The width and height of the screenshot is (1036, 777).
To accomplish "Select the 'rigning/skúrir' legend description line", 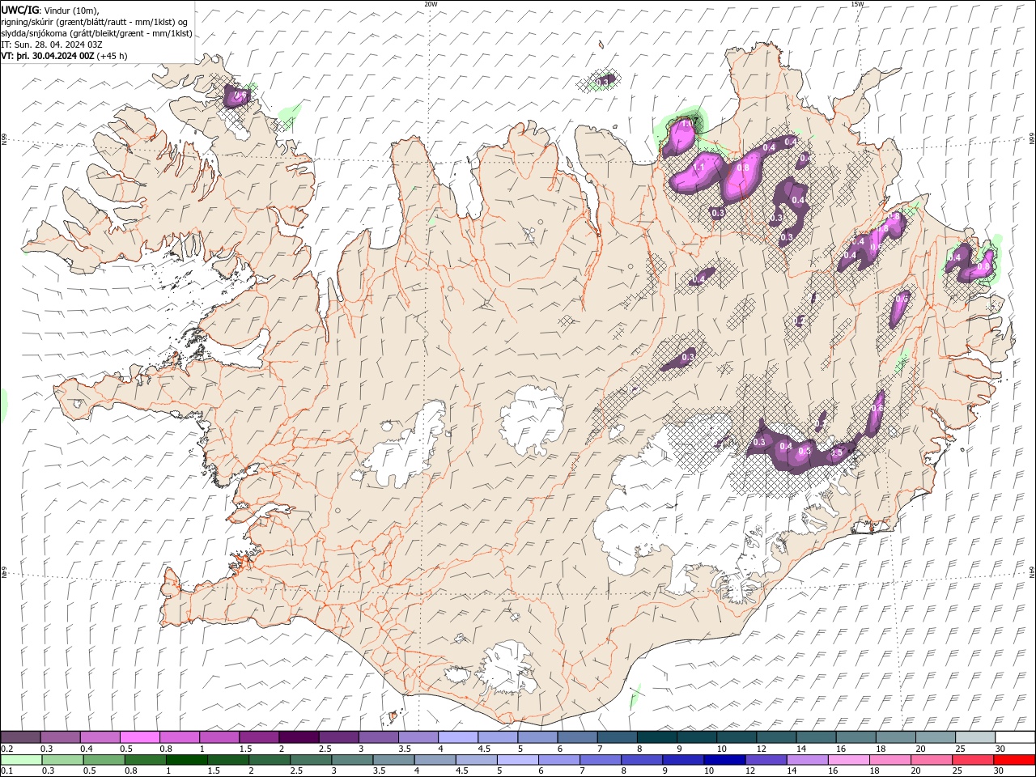I will (95, 22).
